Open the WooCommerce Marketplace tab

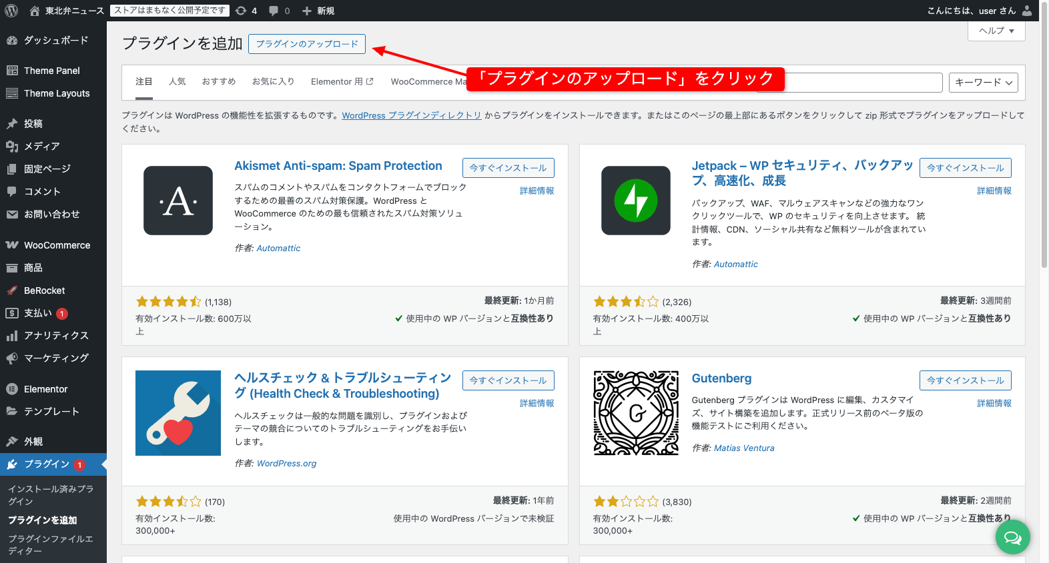coord(429,82)
